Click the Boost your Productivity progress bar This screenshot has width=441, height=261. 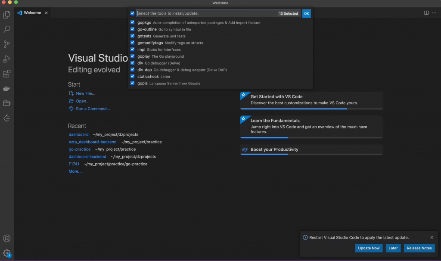coord(311,154)
